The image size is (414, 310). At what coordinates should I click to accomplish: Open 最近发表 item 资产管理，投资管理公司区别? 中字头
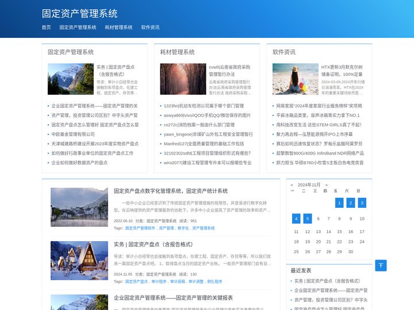tap(331, 300)
